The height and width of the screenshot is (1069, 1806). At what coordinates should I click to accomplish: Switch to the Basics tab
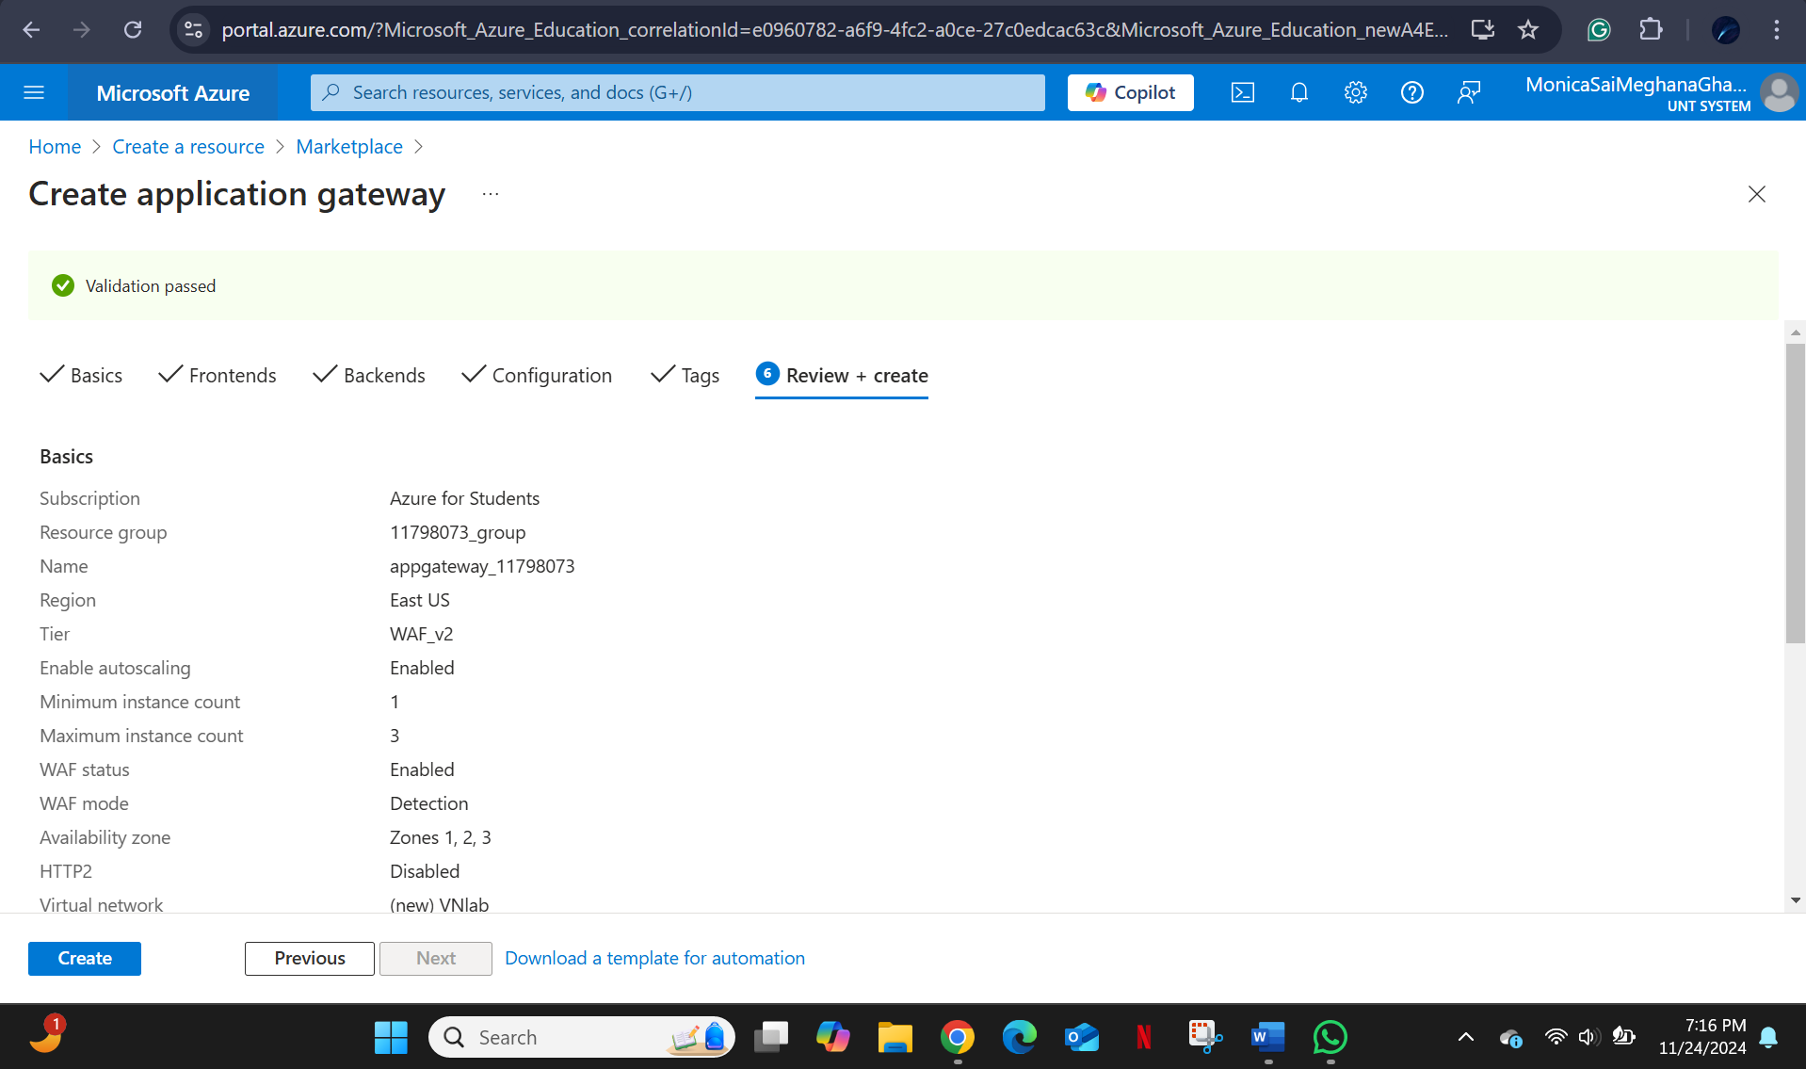click(x=82, y=375)
